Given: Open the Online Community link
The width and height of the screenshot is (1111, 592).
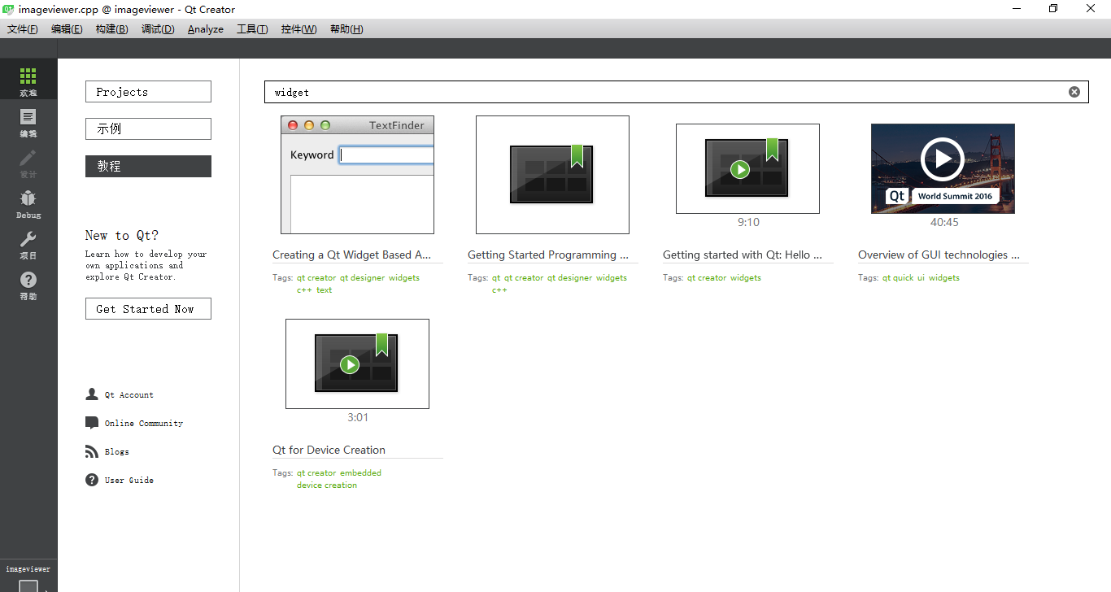Looking at the screenshot, I should (x=144, y=424).
